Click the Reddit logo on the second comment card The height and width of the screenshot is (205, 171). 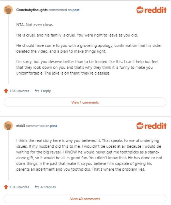point(151,126)
